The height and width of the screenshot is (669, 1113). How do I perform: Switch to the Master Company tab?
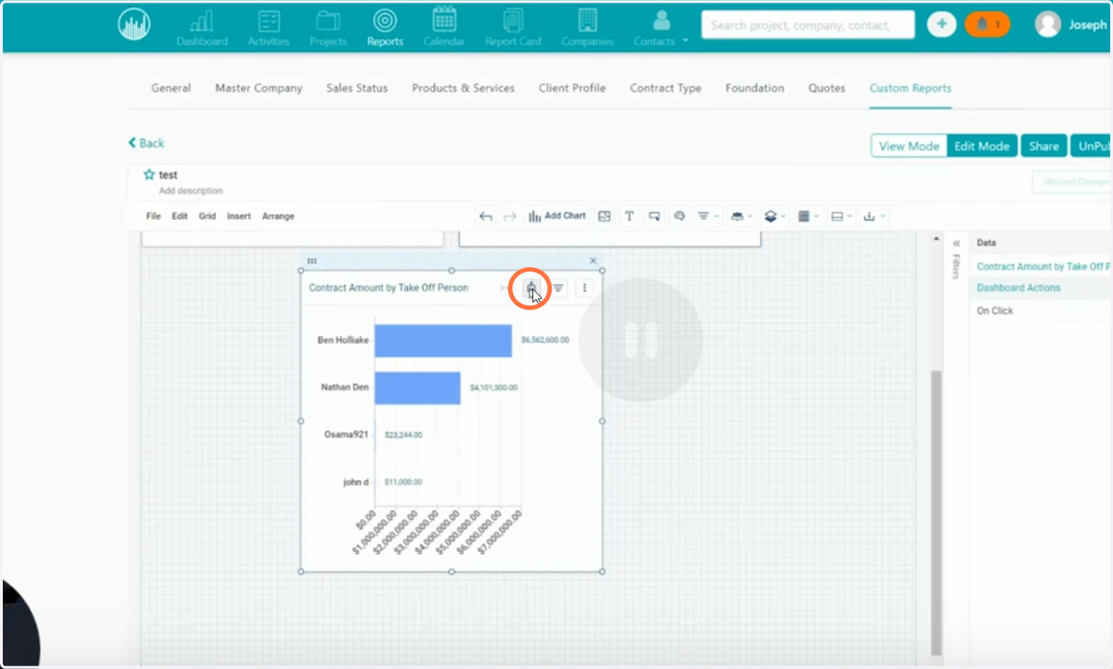(259, 88)
